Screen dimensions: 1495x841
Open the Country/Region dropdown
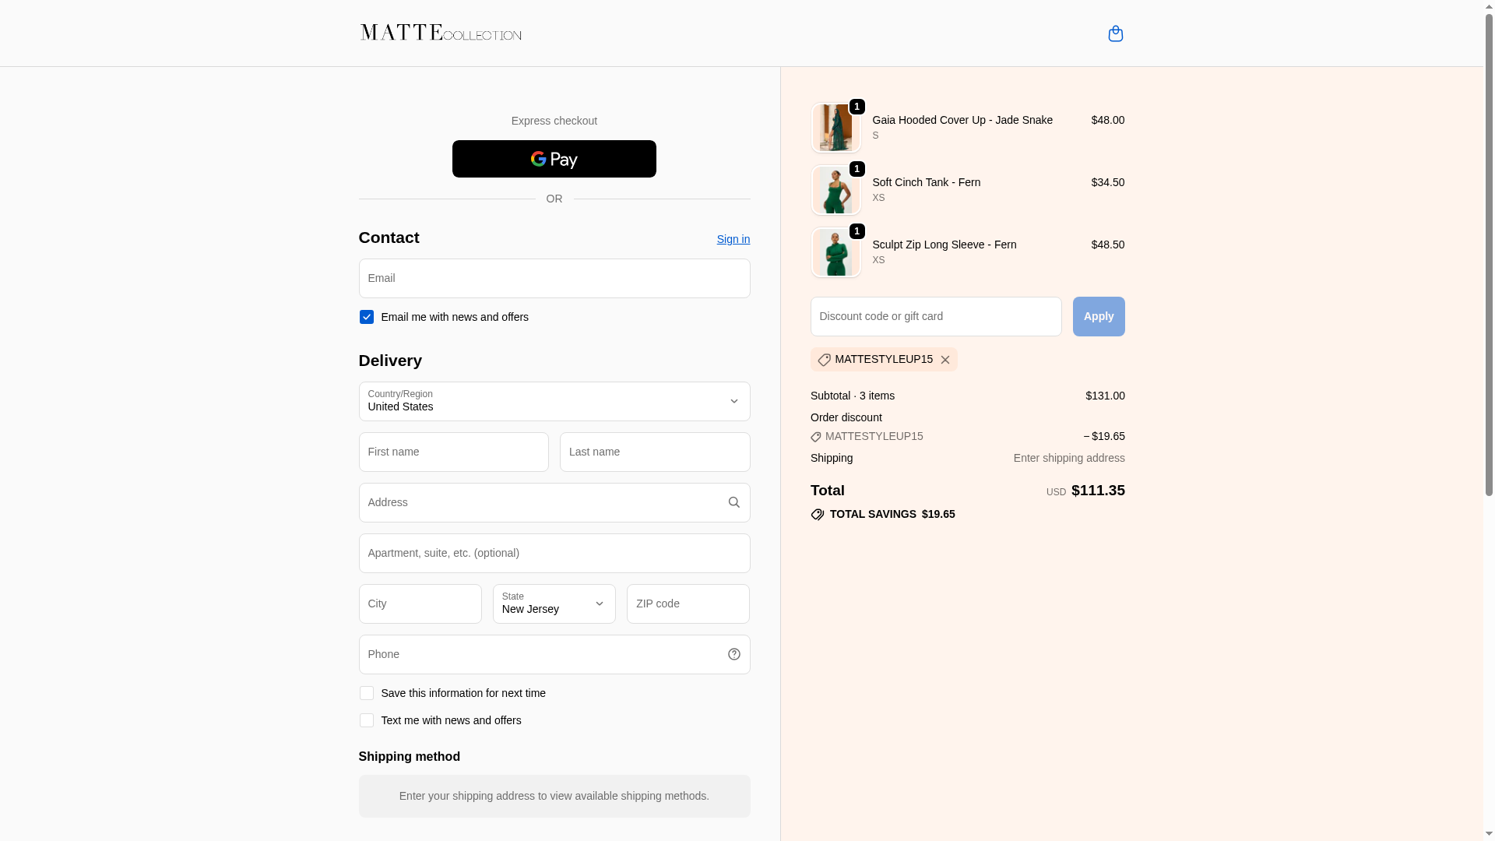pos(554,401)
